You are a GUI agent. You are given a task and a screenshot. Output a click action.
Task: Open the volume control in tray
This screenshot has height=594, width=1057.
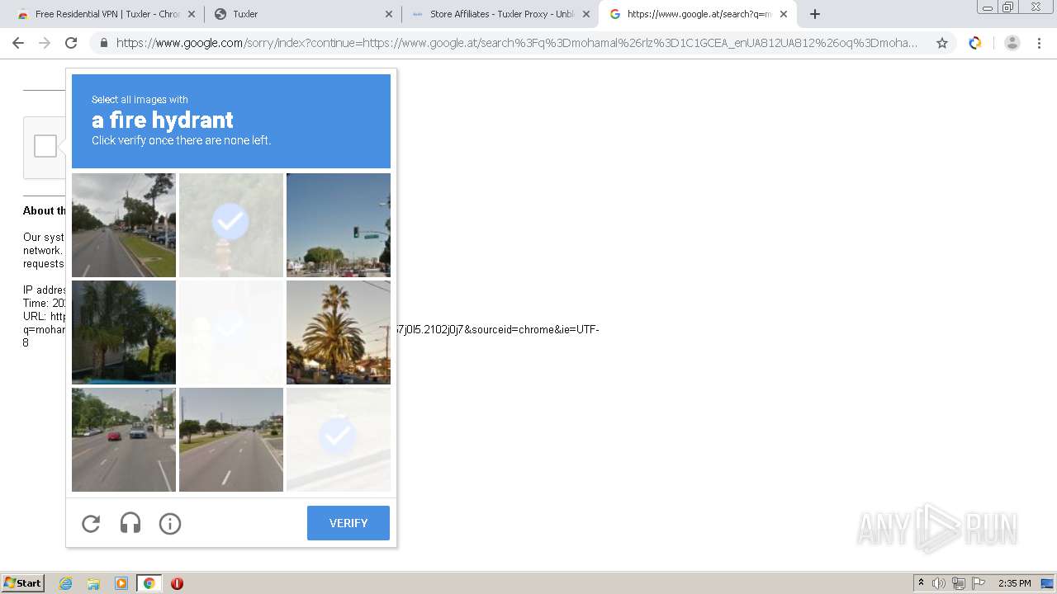pos(939,583)
